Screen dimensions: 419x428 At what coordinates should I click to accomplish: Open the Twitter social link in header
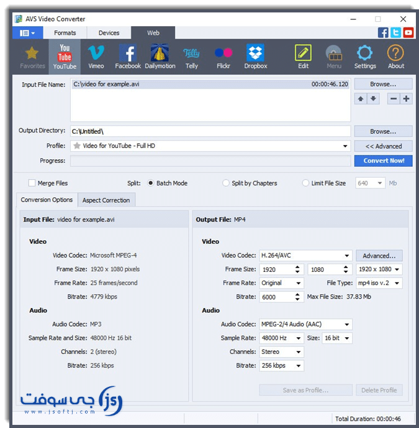click(x=395, y=33)
